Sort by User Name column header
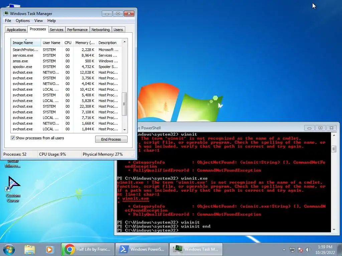Image resolution: width=342 pixels, height=256 pixels. point(51,43)
